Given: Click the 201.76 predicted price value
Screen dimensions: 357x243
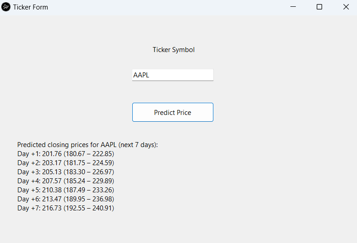Looking at the screenshot, I should pyautogui.click(x=52, y=154).
